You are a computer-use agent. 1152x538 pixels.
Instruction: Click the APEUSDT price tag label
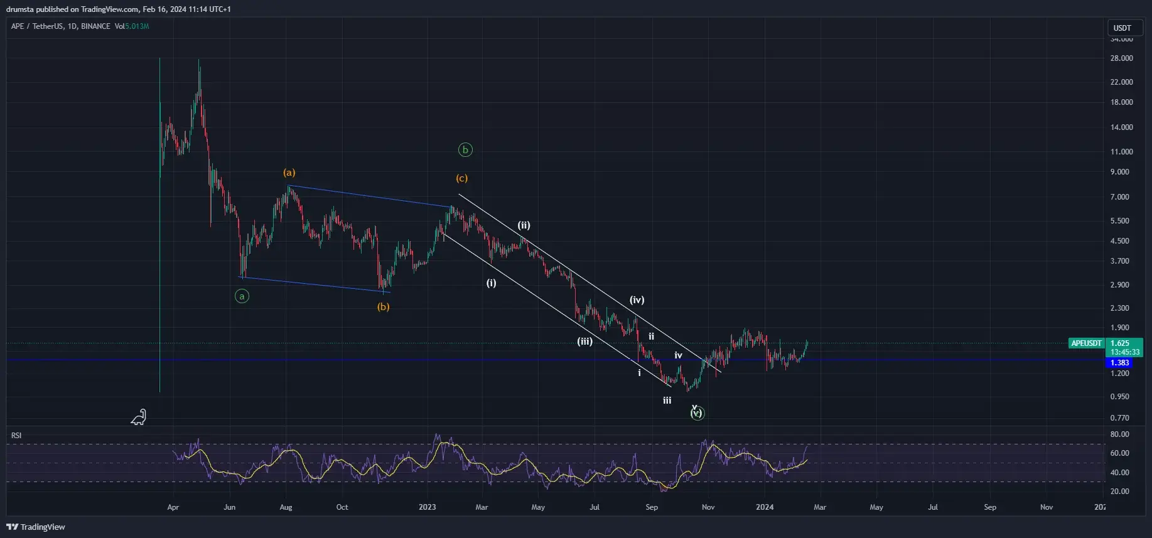coord(1086,343)
